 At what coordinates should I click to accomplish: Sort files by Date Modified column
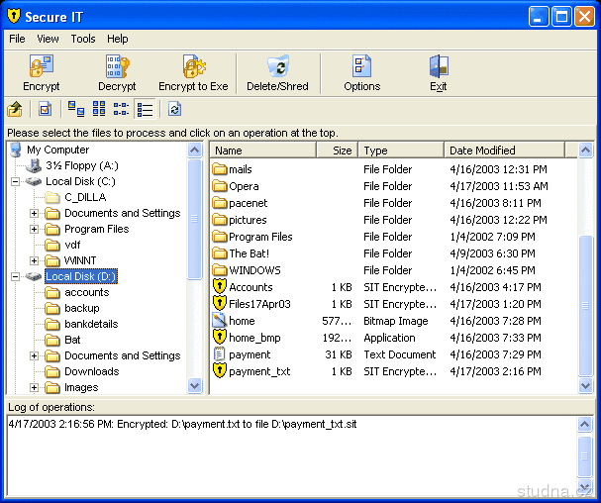pyautogui.click(x=503, y=151)
